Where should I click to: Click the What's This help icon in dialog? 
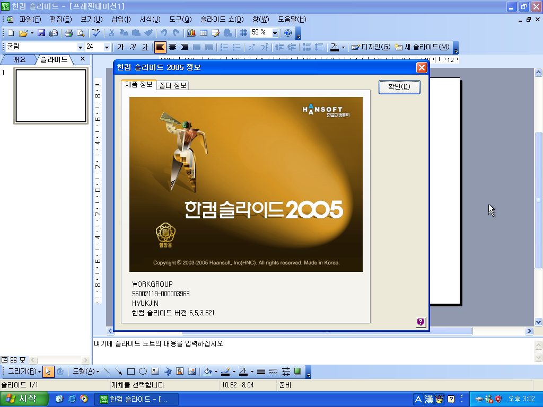421,322
